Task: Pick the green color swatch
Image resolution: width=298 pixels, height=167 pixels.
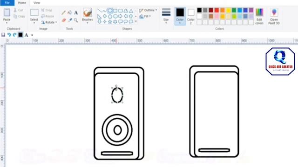Action: (x=234, y=10)
